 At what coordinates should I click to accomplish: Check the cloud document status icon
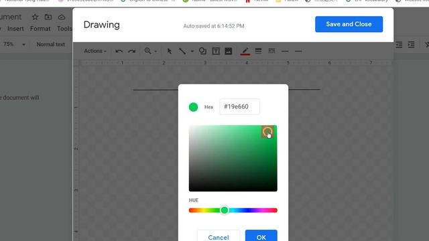(x=62, y=17)
